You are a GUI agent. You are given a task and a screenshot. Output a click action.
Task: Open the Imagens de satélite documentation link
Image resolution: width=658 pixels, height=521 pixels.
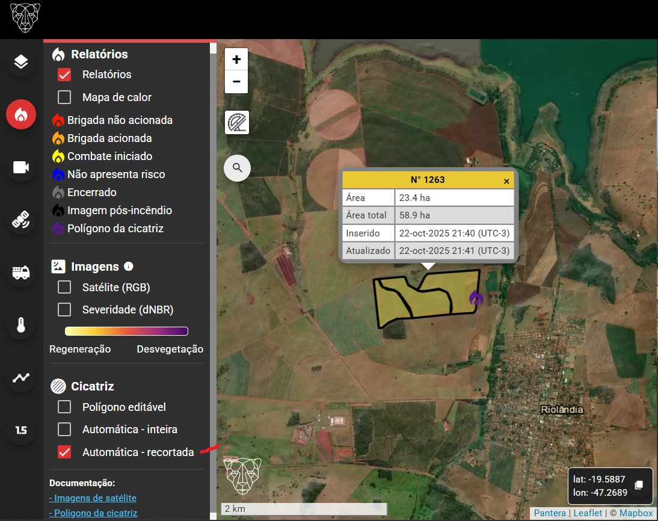pyautogui.click(x=93, y=498)
